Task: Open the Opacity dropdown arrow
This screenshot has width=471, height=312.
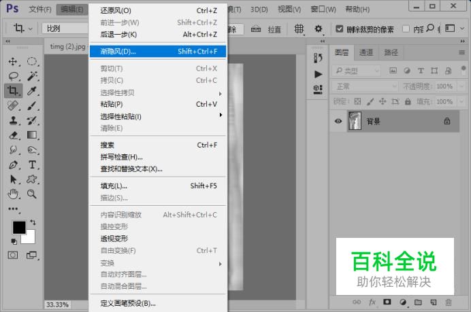Action: 461,86
